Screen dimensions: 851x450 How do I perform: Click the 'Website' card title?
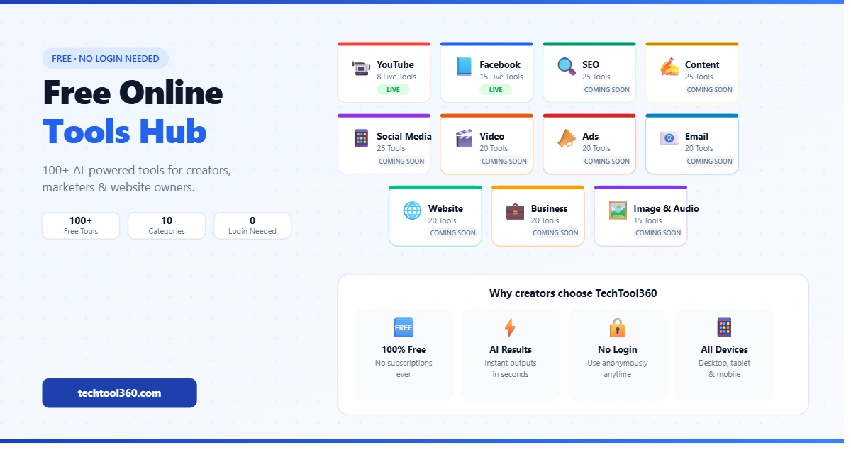[x=445, y=208]
